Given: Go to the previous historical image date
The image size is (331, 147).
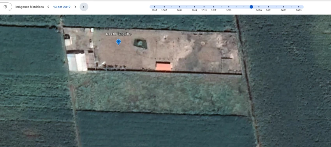Looking at the screenshot, I should [x=48, y=7].
